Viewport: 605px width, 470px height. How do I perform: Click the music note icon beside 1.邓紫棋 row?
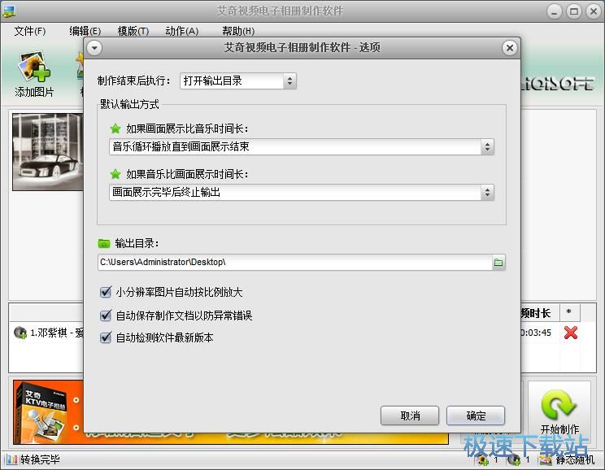click(20, 333)
